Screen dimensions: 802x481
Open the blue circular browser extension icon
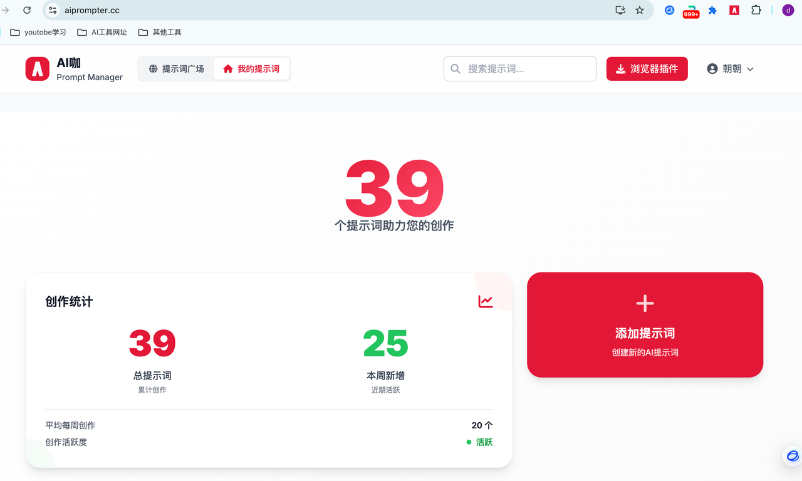[669, 10]
